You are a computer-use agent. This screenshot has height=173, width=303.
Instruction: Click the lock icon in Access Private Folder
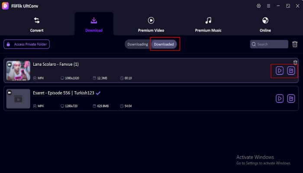click(x=8, y=44)
